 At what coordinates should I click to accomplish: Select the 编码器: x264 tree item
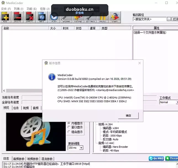(111, 128)
